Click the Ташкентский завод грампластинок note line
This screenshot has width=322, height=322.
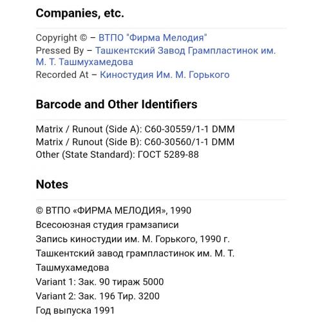135,253
